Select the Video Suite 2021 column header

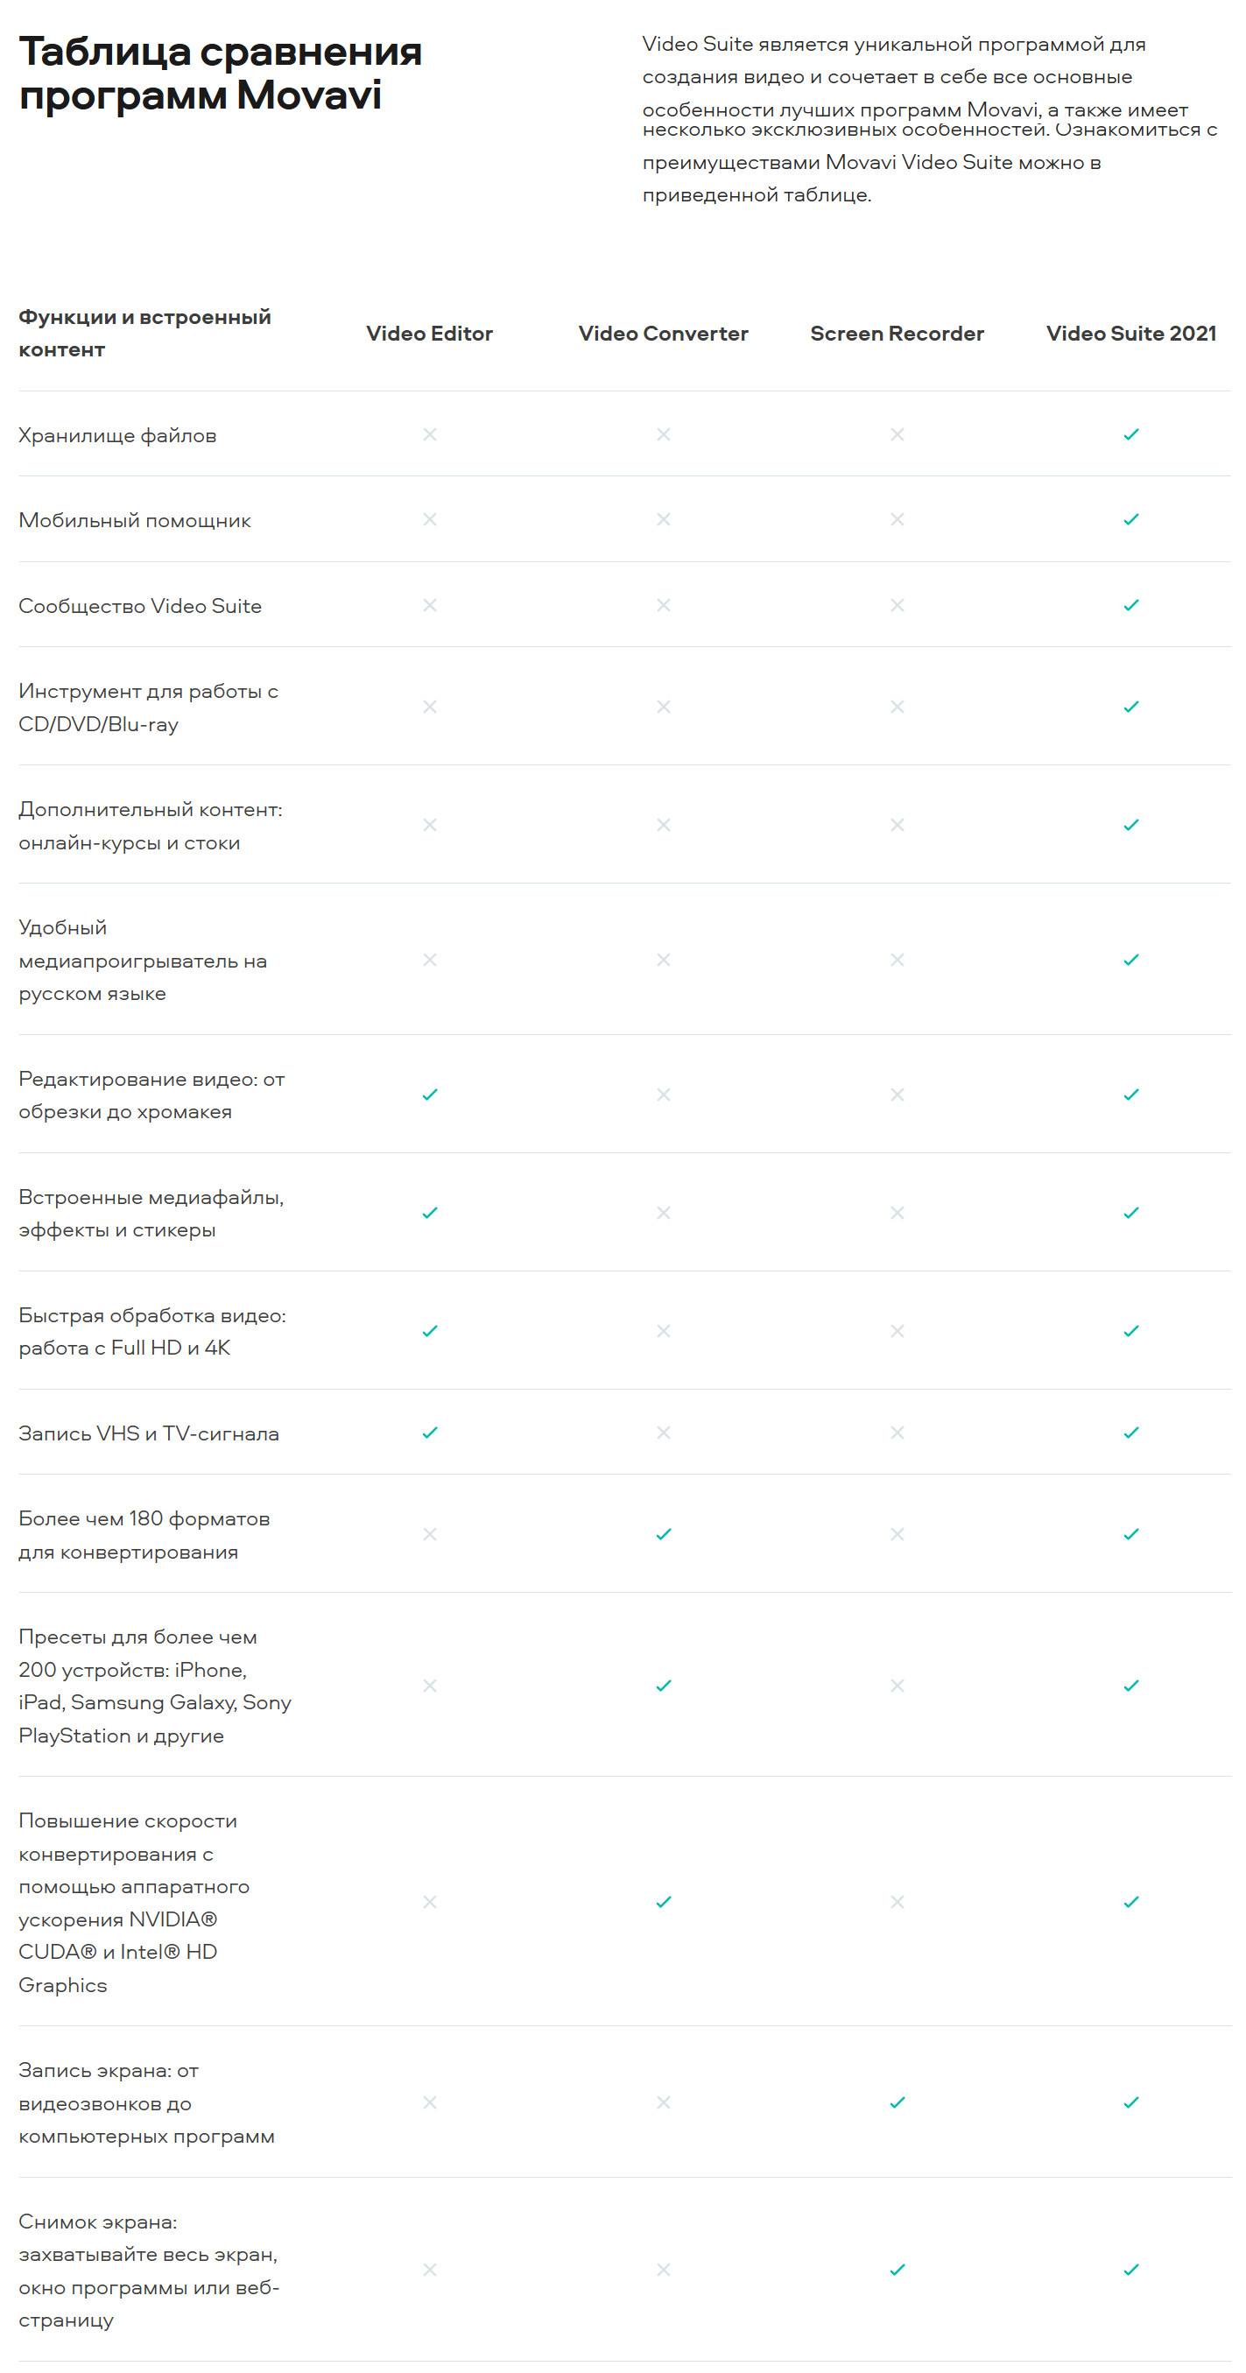[x=1131, y=334]
